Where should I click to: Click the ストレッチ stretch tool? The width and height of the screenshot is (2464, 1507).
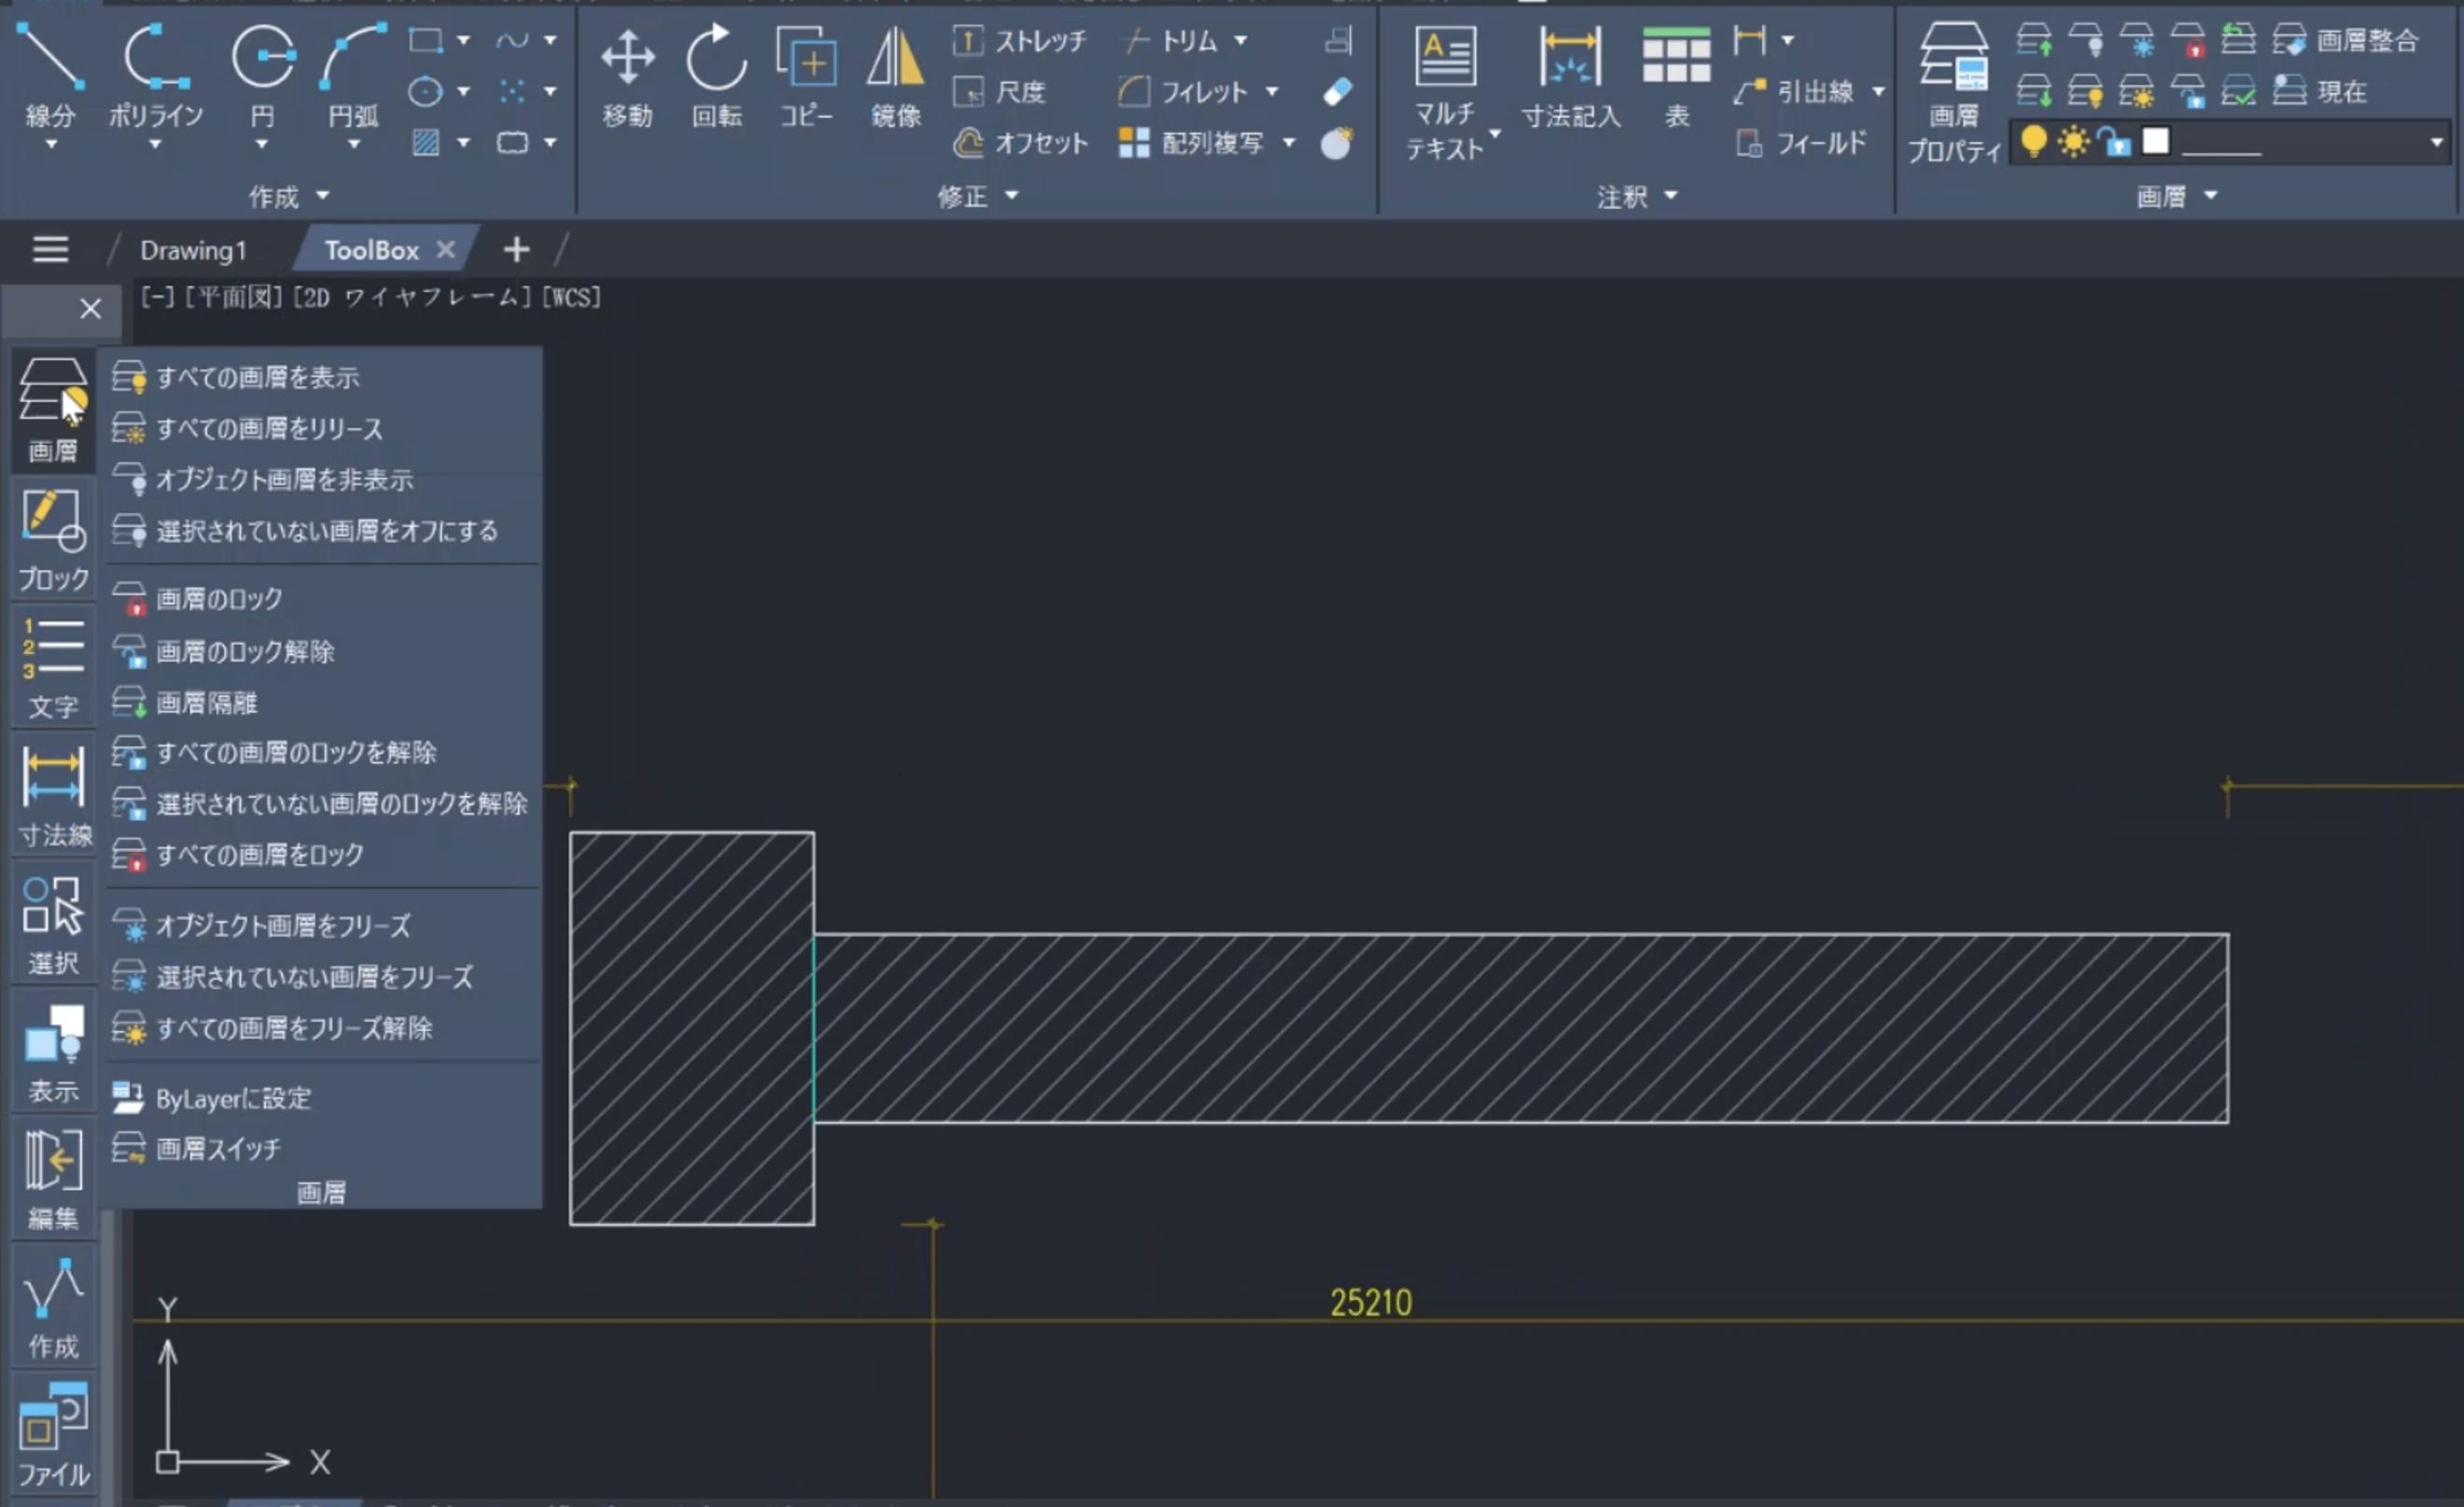click(x=1018, y=41)
